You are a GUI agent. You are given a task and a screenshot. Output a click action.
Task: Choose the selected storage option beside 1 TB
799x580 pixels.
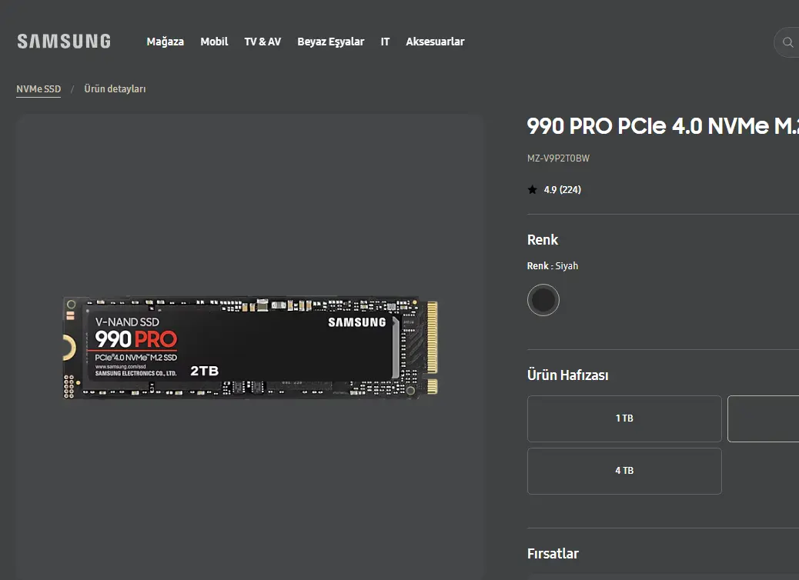pyautogui.click(x=764, y=418)
